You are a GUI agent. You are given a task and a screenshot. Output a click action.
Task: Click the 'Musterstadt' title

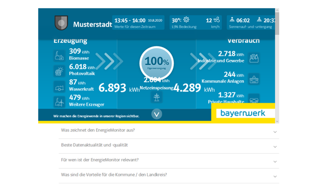pyautogui.click(x=92, y=25)
